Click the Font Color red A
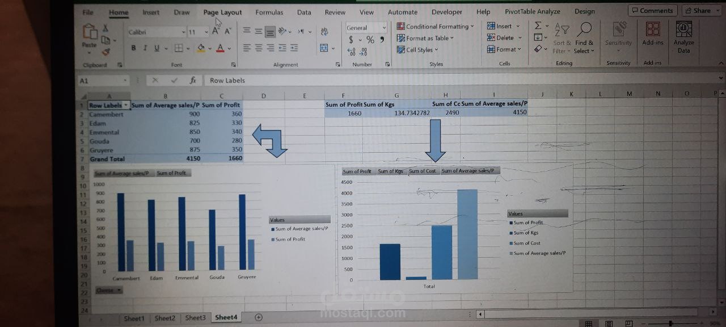Viewport: 726px width, 327px height. click(221, 48)
